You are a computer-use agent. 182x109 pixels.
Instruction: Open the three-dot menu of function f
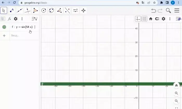click(35, 27)
